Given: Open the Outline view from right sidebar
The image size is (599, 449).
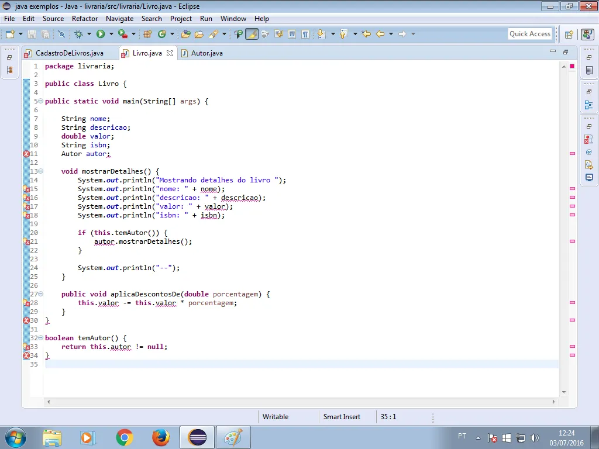Looking at the screenshot, I should point(588,105).
